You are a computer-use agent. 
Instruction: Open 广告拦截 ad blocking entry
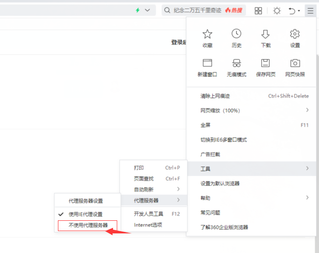pyautogui.click(x=251, y=155)
